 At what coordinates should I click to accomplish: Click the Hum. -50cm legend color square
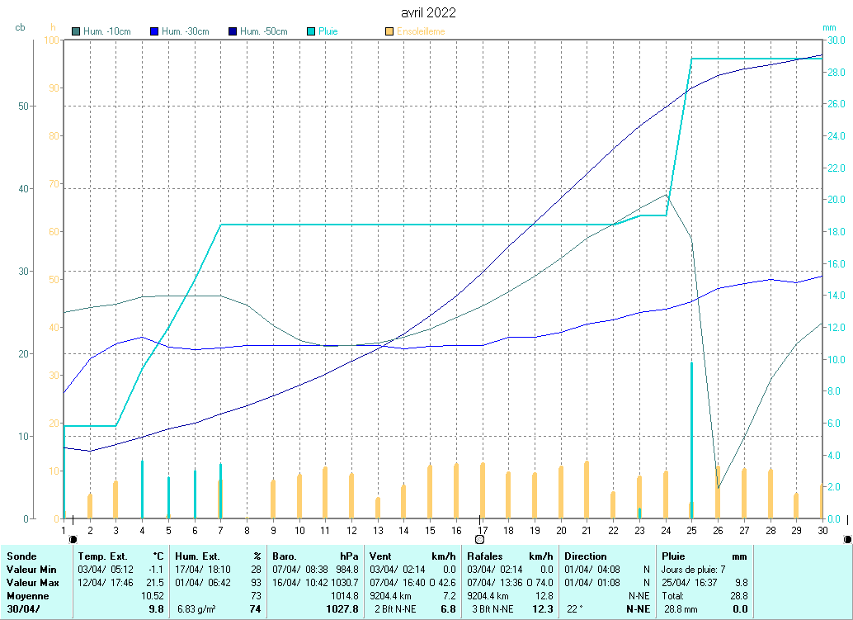[233, 31]
